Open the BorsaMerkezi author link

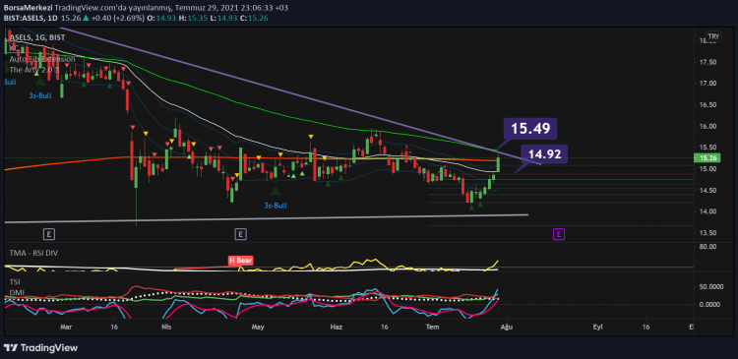(x=28, y=8)
